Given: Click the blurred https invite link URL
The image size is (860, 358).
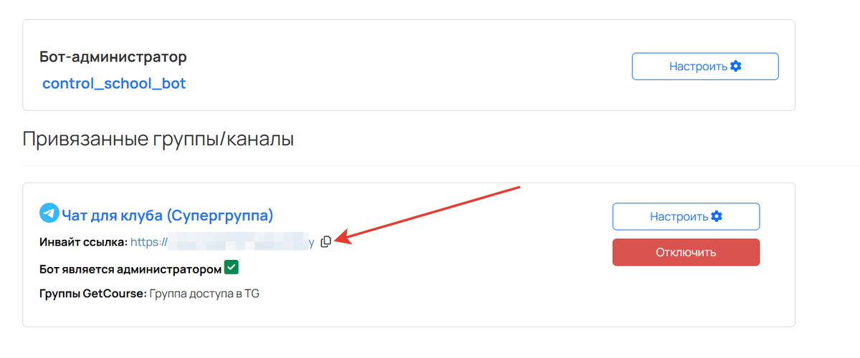Looking at the screenshot, I should coord(222,243).
